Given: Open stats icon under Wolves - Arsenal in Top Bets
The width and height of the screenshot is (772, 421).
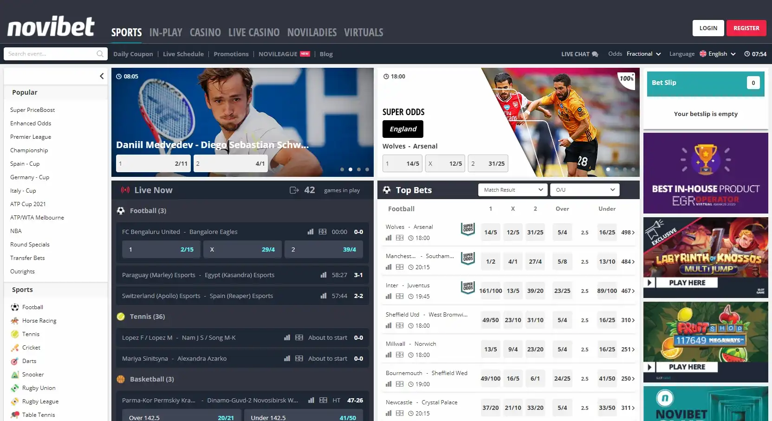Looking at the screenshot, I should (389, 238).
